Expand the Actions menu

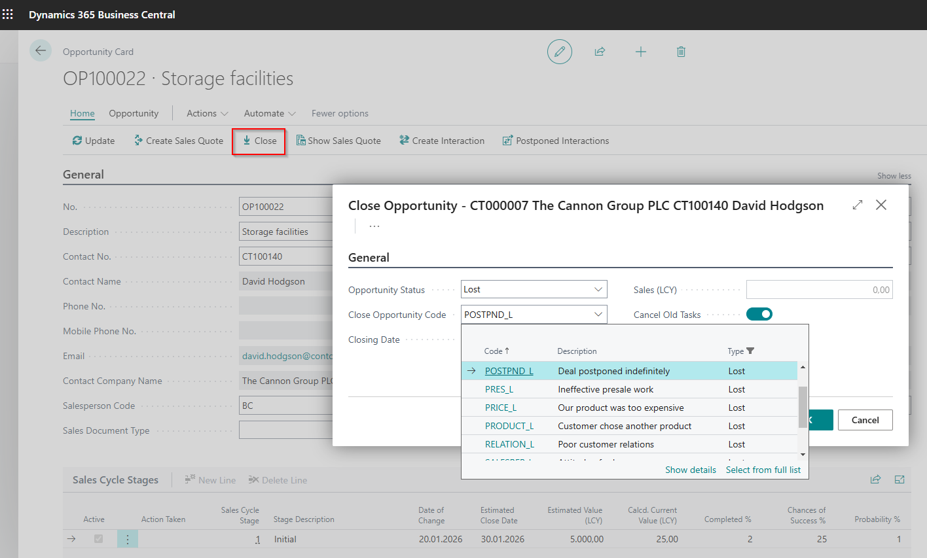208,113
